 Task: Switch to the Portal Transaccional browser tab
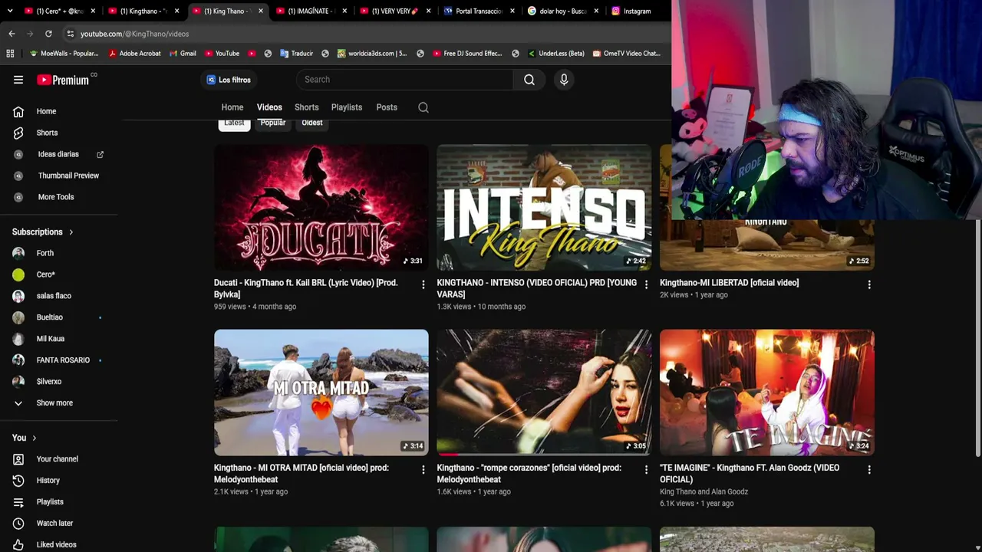(479, 11)
